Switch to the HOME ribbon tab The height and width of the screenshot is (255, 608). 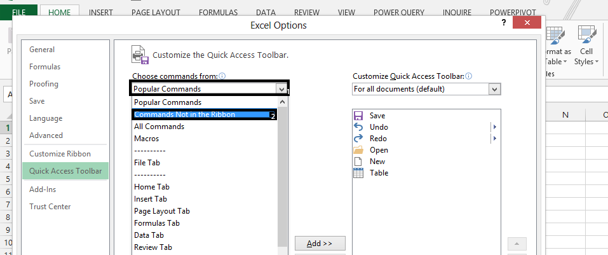[59, 13]
